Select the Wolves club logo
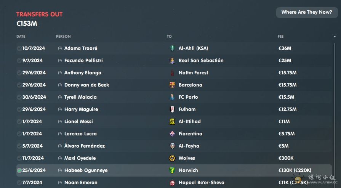341x188 pixels. tap(172, 158)
